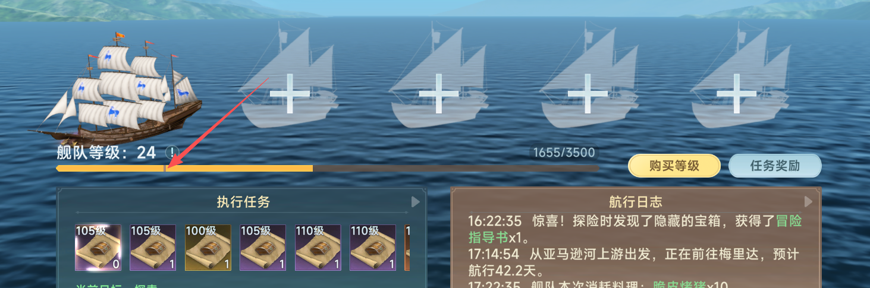
Task: Open the 任务奖励 button
Action: 775,166
